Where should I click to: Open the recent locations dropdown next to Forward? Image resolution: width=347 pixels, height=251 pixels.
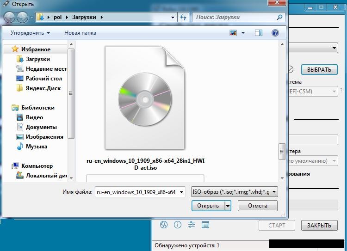tap(31, 17)
